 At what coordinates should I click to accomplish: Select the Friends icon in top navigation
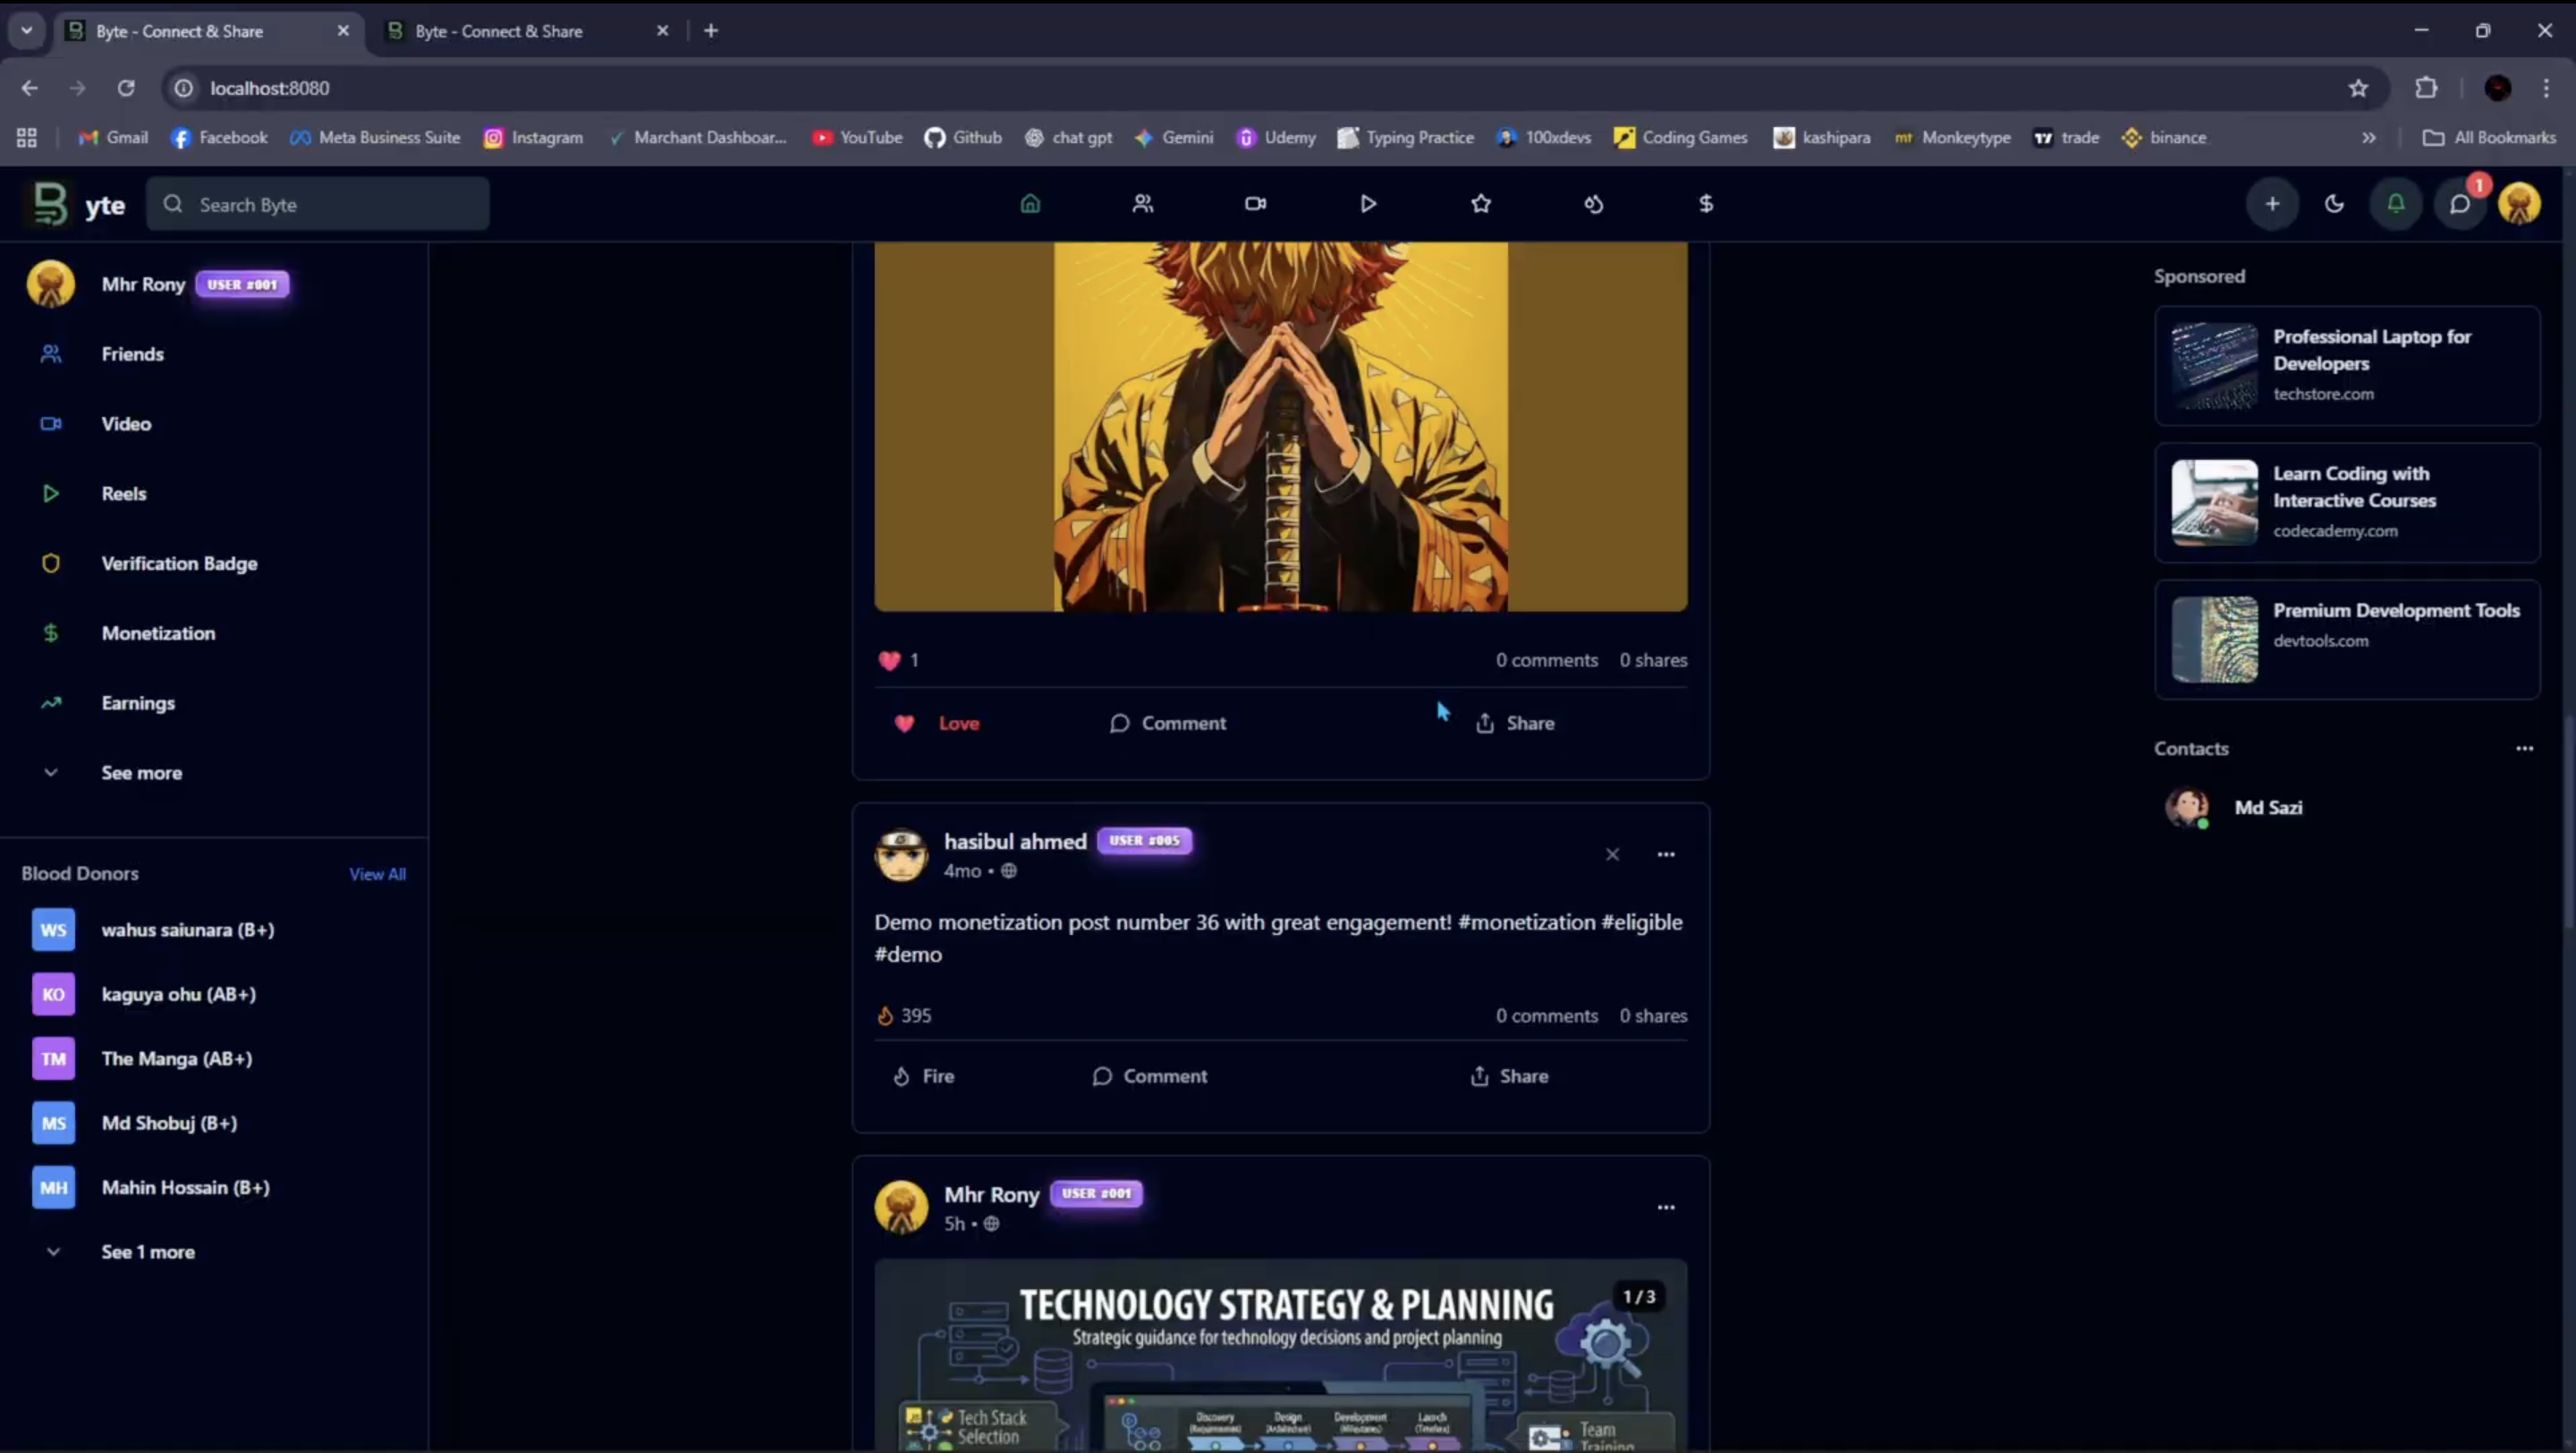(x=1143, y=203)
